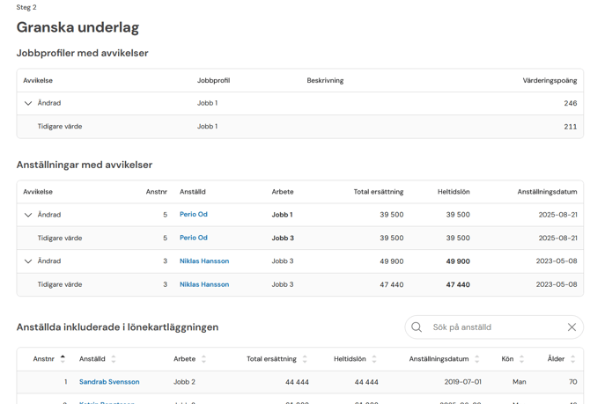
Task: Sort table by Heltidslön column
Action: pyautogui.click(x=374, y=359)
